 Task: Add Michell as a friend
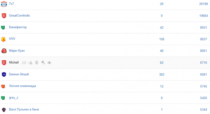click(30, 63)
